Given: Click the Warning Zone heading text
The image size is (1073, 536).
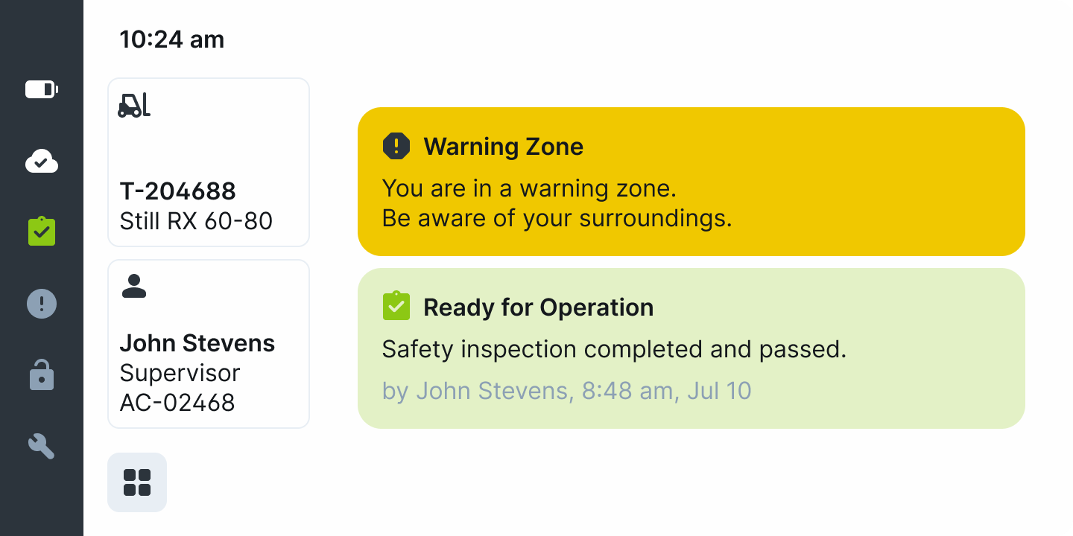Looking at the screenshot, I should [504, 147].
